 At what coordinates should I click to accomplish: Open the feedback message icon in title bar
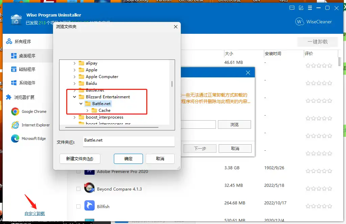pos(292,8)
